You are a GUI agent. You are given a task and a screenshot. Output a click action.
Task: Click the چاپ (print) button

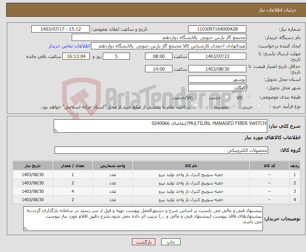click(171, 242)
